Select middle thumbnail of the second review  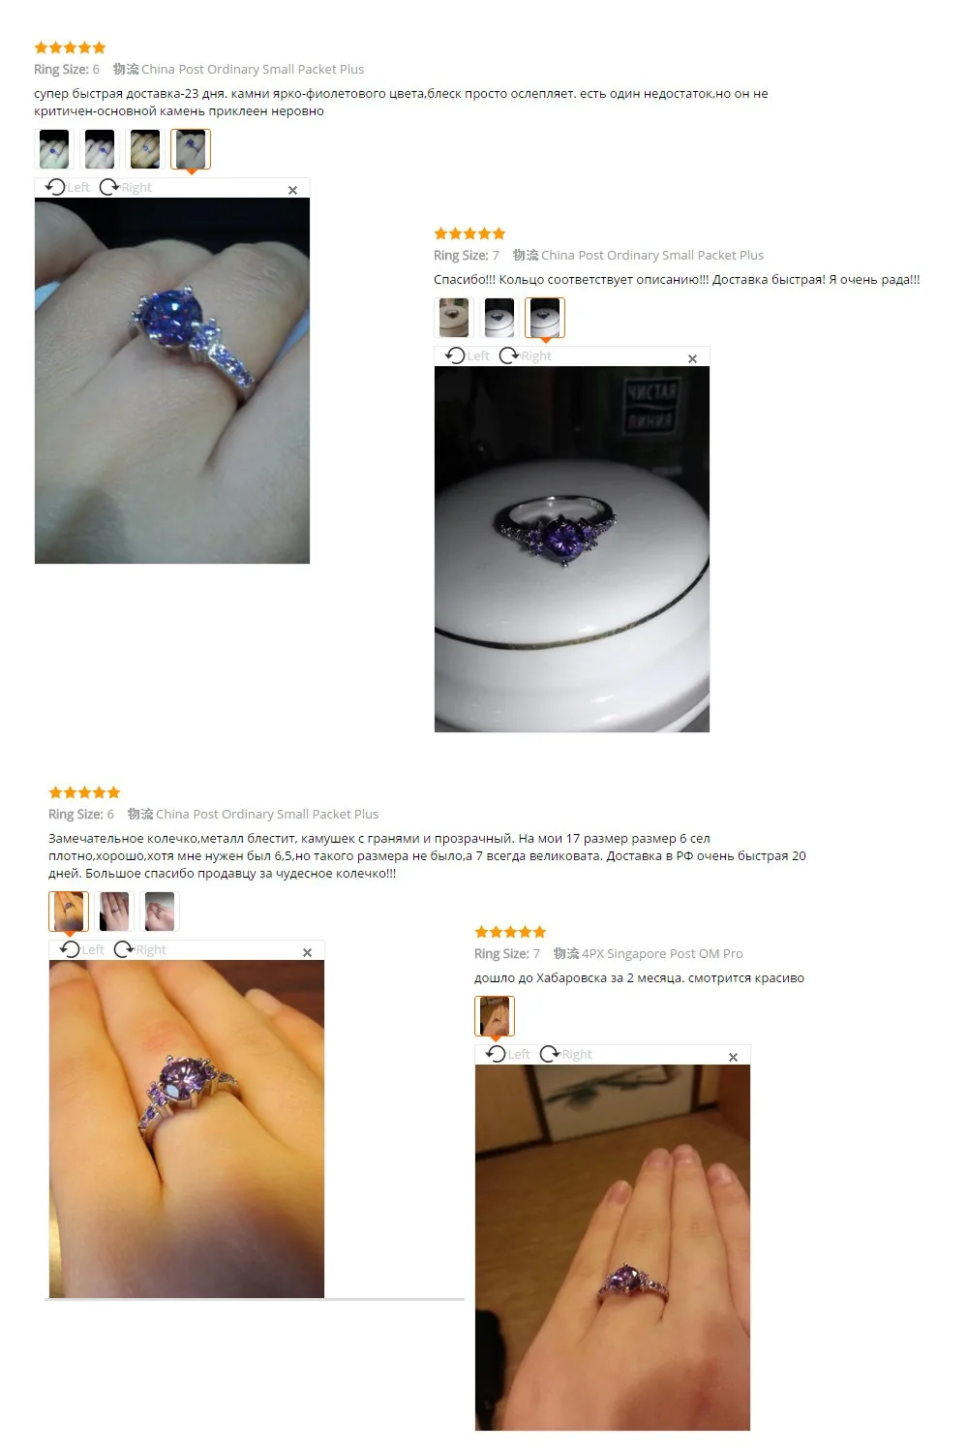pos(499,317)
